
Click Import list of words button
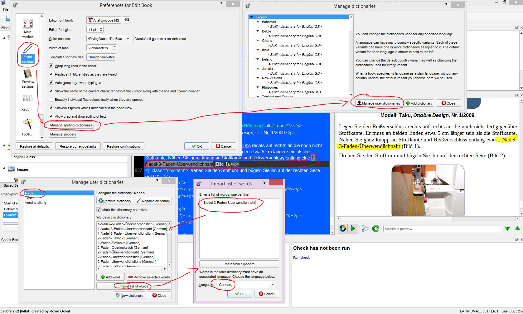[x=134, y=286]
